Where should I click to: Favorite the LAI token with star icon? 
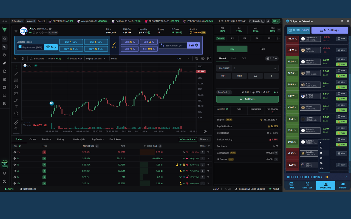[16, 31]
